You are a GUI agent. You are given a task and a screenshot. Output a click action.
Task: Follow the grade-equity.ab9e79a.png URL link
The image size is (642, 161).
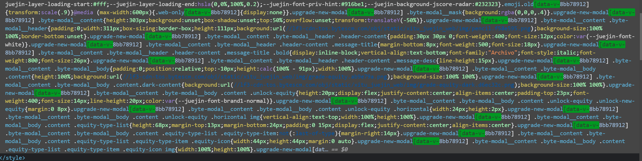click(x=255, y=77)
